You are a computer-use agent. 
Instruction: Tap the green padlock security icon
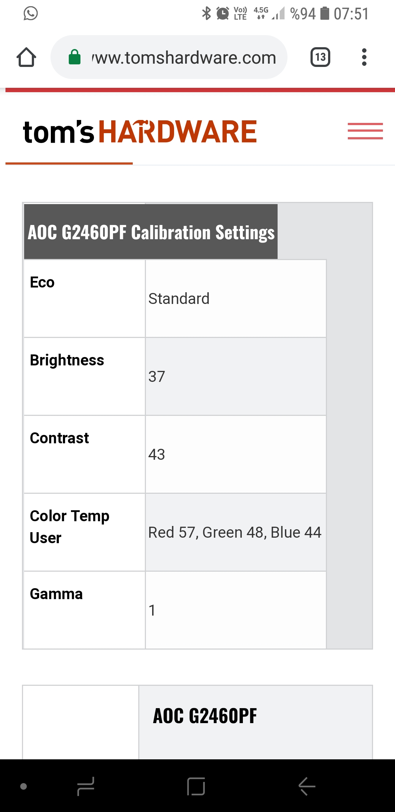tap(75, 57)
